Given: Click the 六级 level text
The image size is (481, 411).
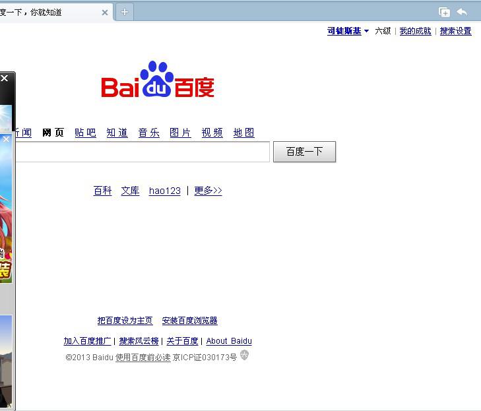Looking at the screenshot, I should 383,31.
